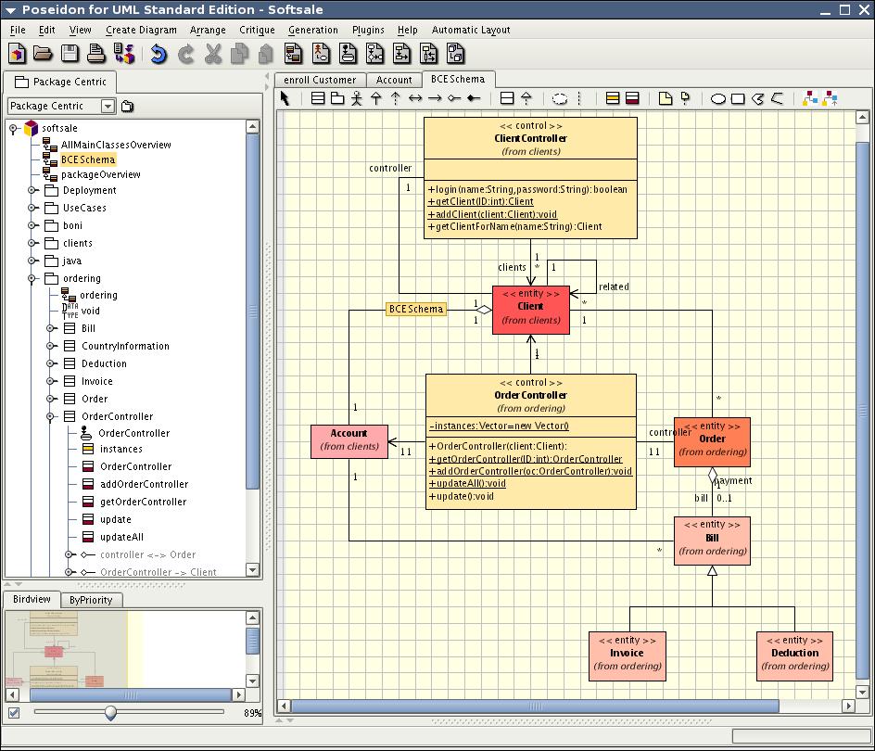
Task: Click the Save project floppy disk icon
Action: click(70, 54)
